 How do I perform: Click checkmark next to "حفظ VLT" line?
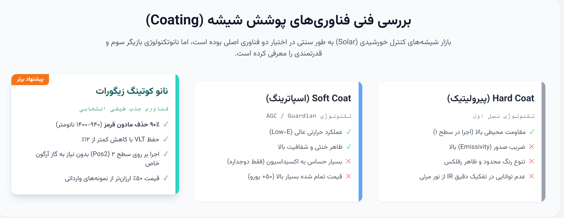(x=165, y=139)
